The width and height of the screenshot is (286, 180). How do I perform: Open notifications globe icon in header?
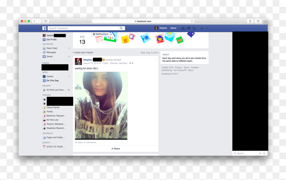pyautogui.click(x=194, y=28)
